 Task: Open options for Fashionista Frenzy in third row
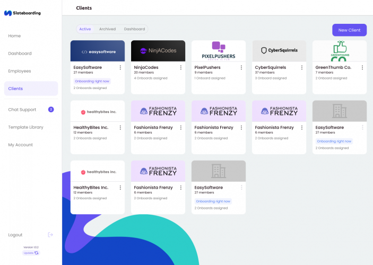pyautogui.click(x=181, y=188)
